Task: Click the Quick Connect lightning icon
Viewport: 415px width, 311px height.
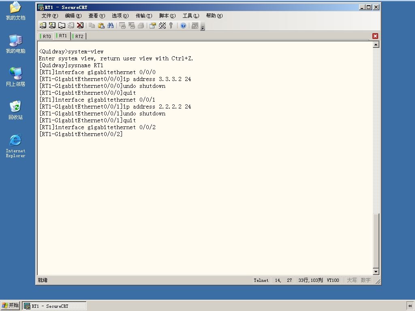Action: pyautogui.click(x=52, y=26)
